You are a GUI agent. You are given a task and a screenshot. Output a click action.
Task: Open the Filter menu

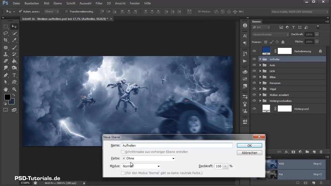(x=99, y=3)
